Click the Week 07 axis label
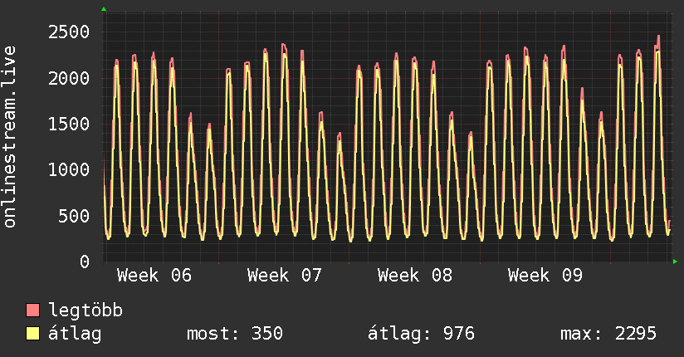 pos(285,276)
